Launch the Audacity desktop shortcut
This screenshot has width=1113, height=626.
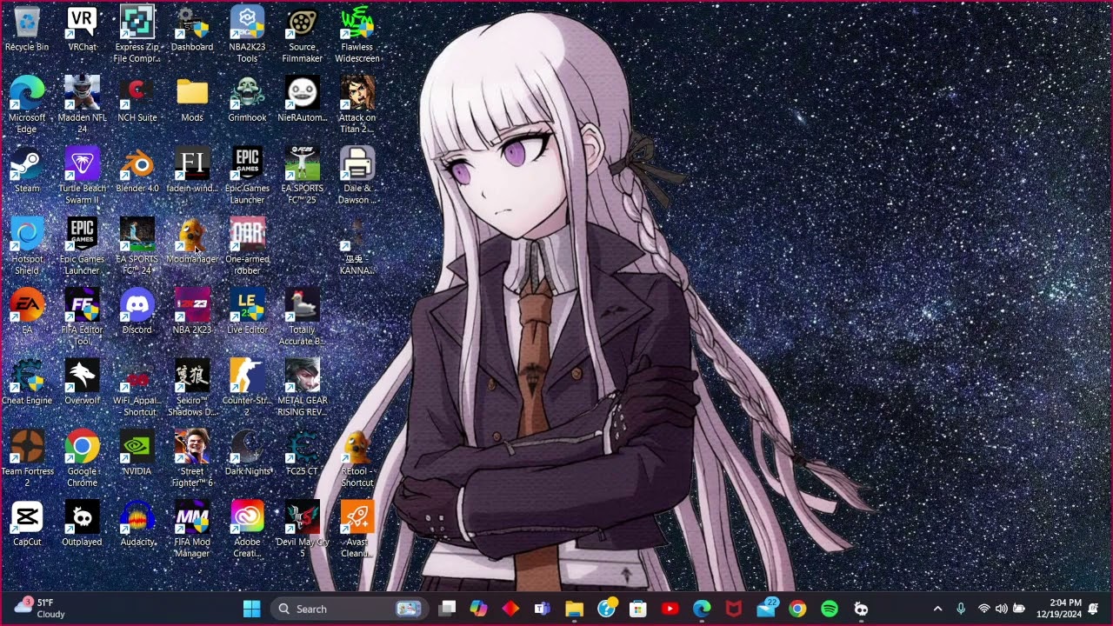[137, 523]
